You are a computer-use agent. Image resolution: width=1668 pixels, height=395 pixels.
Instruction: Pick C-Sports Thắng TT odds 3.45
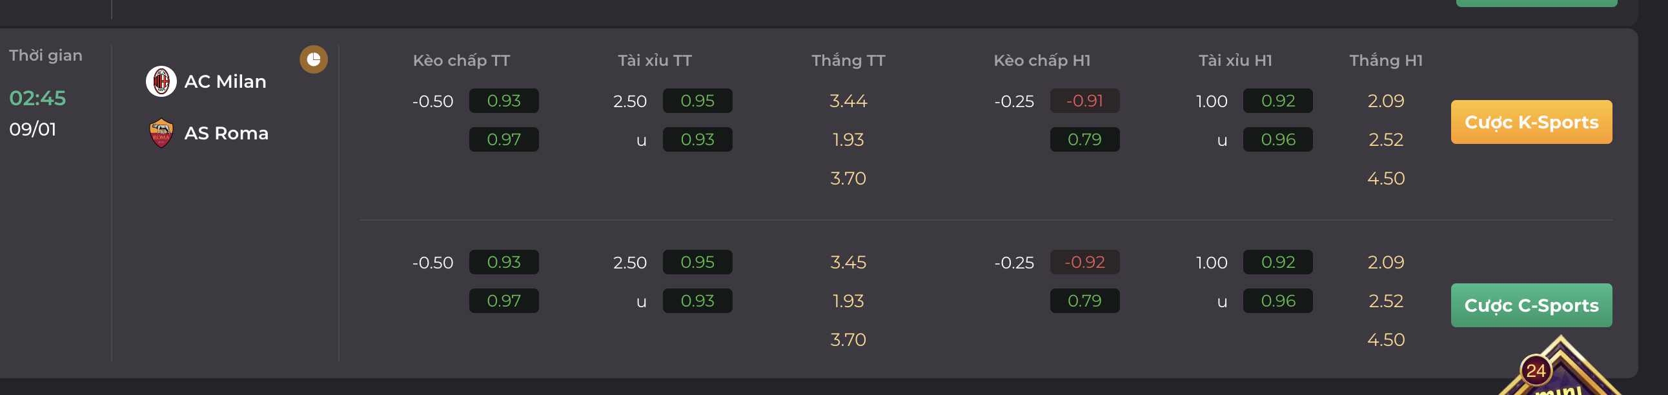tap(848, 262)
